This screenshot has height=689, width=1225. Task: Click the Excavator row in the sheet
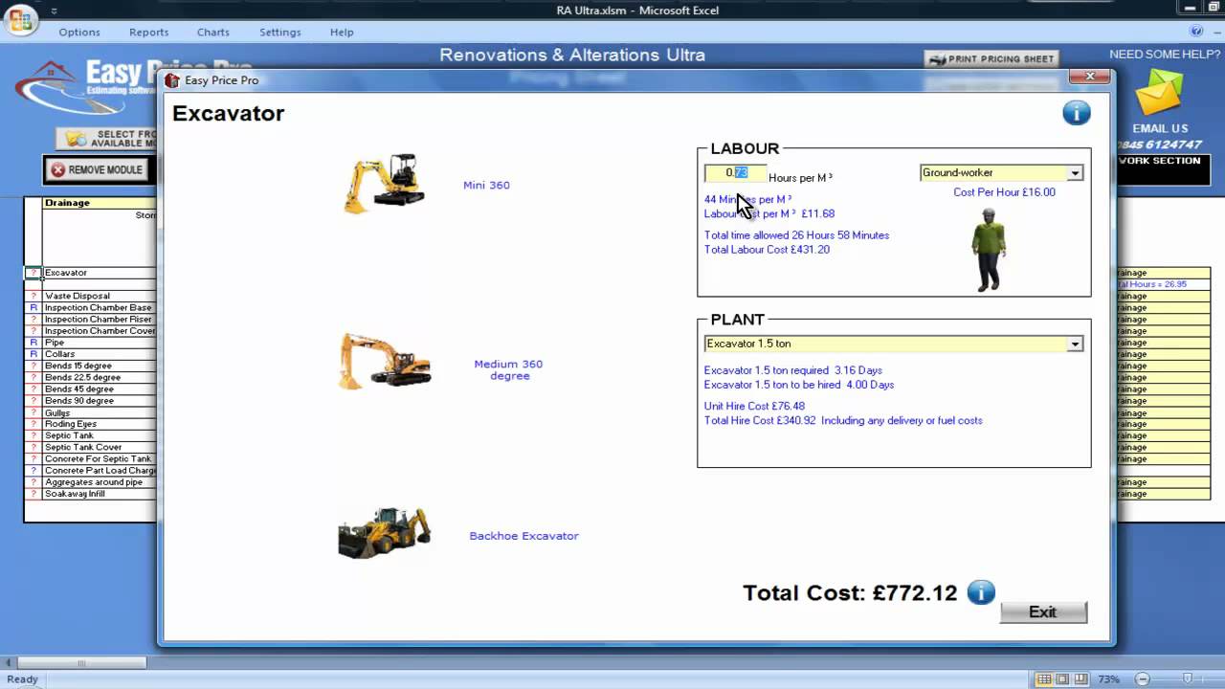(100, 273)
